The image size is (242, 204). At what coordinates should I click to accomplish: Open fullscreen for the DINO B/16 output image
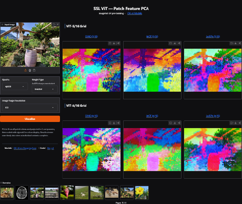coord(110,123)
